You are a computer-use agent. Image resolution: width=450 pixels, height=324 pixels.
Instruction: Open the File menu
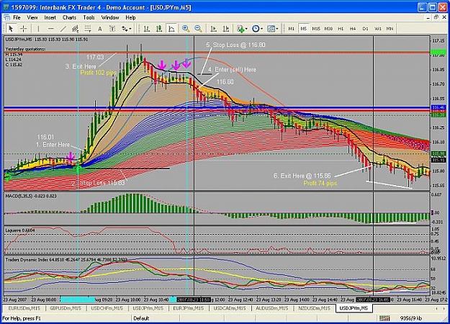(17, 17)
